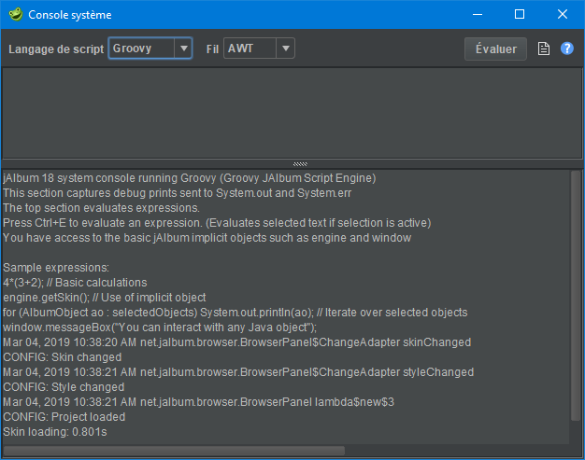Open the blue help question mark icon
Viewport: 585px width, 460px height.
point(566,49)
